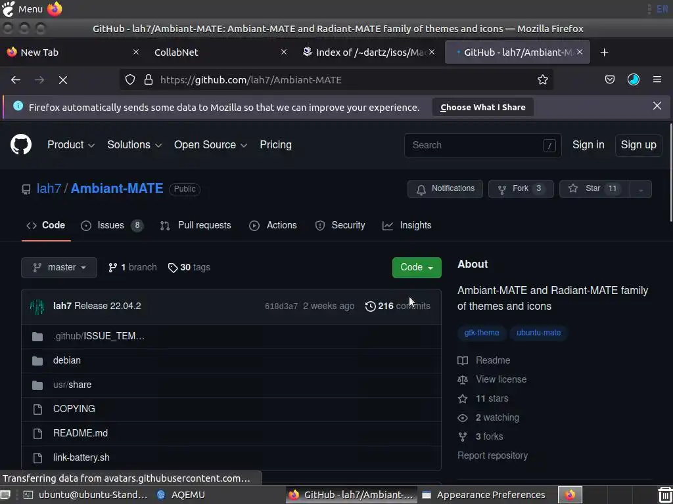Fork the repository with Fork button

pyautogui.click(x=521, y=189)
